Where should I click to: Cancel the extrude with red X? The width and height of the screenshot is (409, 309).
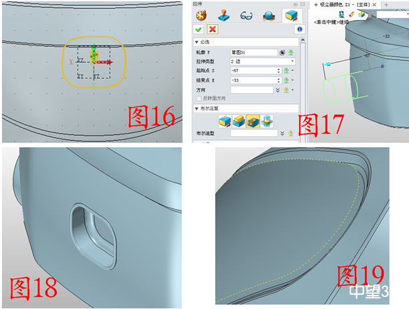pos(211,29)
